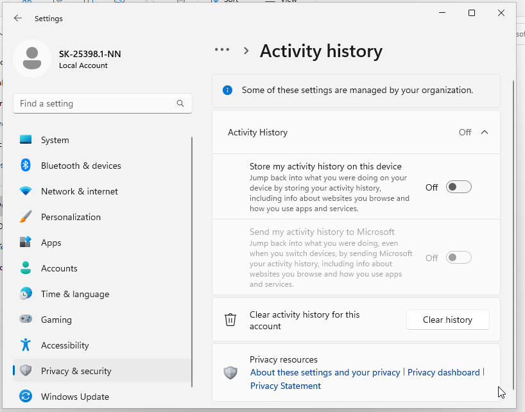Maximize the Settings window
This screenshot has height=412, width=525.
tap(472, 13)
